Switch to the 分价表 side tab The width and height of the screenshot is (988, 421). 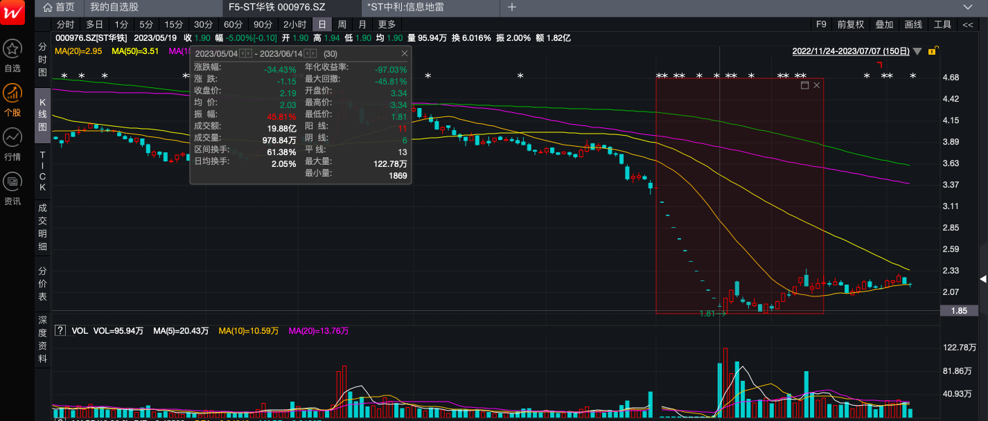[x=42, y=284]
